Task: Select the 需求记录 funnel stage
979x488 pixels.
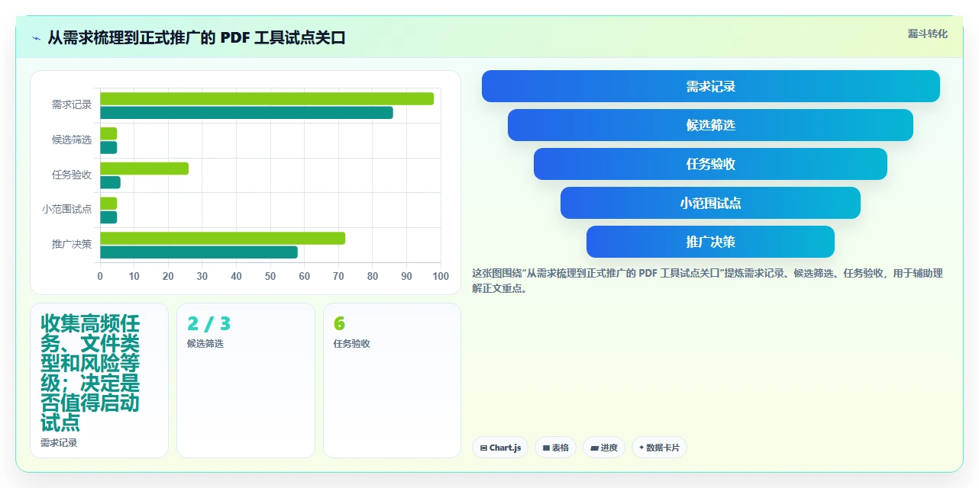Action: 711,86
